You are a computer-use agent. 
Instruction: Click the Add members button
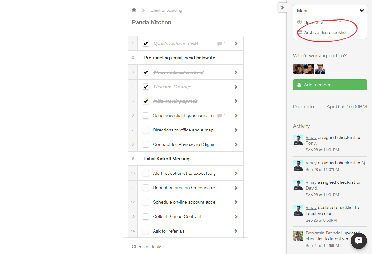click(x=330, y=85)
